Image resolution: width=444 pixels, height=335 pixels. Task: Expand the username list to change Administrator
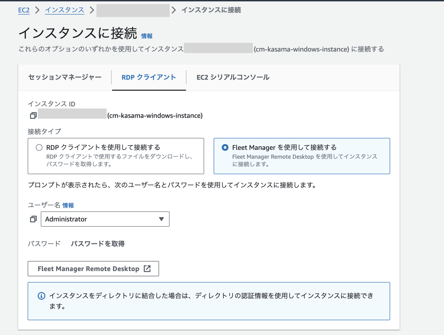(x=105, y=219)
